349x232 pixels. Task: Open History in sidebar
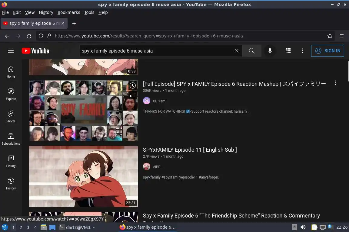click(x=11, y=184)
